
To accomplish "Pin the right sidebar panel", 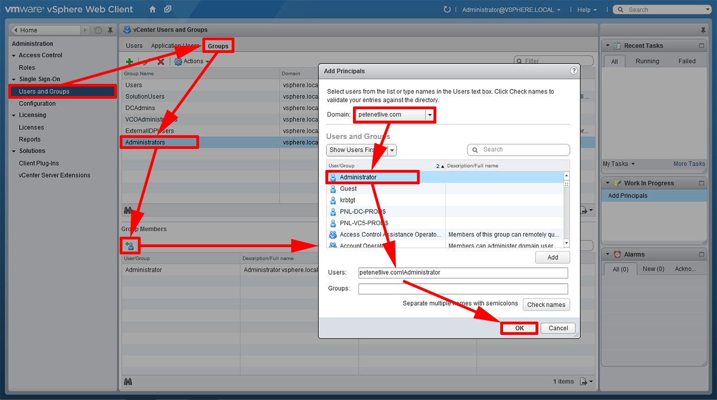I will (x=703, y=30).
